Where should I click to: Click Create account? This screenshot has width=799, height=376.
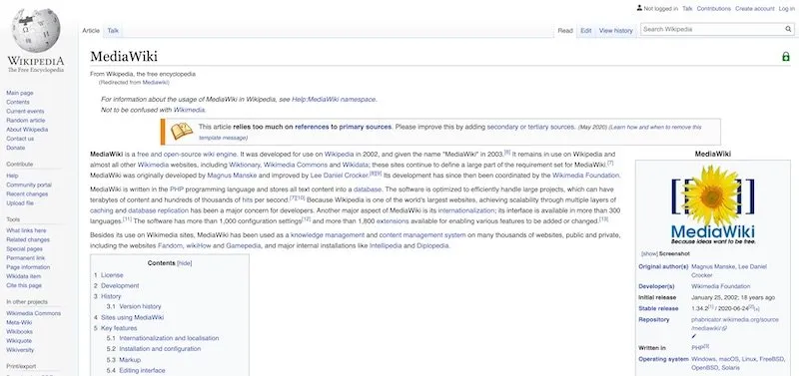[x=755, y=9]
